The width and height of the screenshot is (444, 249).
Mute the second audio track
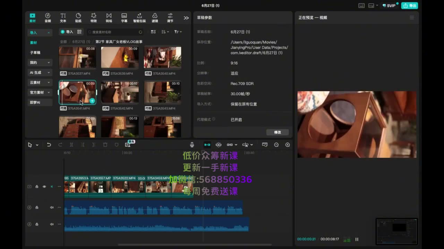pos(52,224)
